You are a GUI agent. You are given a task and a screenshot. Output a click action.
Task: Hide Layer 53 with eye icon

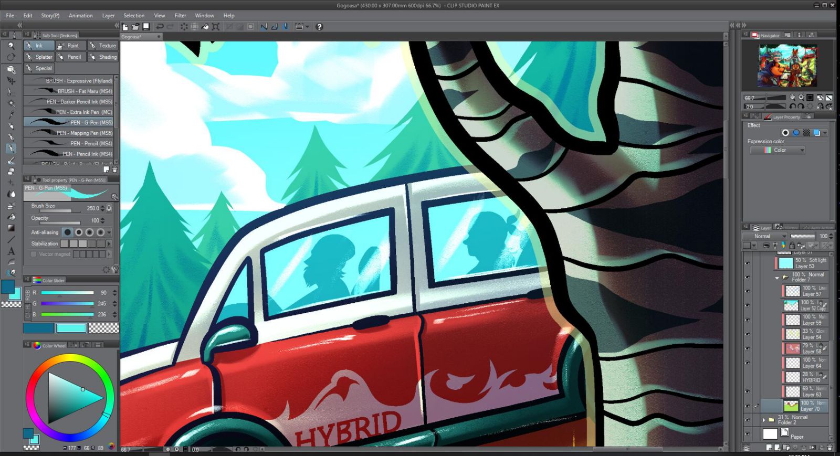click(x=748, y=263)
